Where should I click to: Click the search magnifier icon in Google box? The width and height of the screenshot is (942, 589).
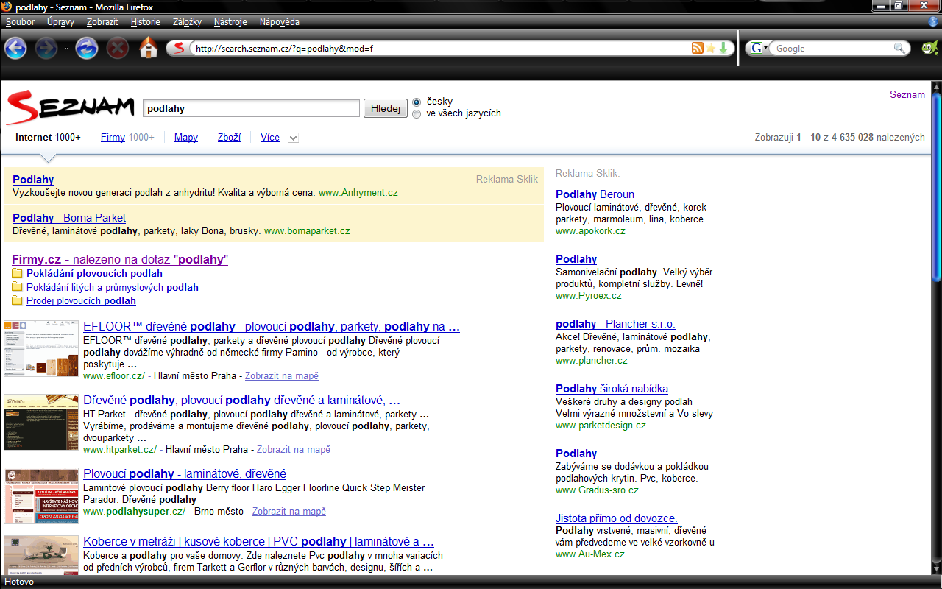(899, 48)
